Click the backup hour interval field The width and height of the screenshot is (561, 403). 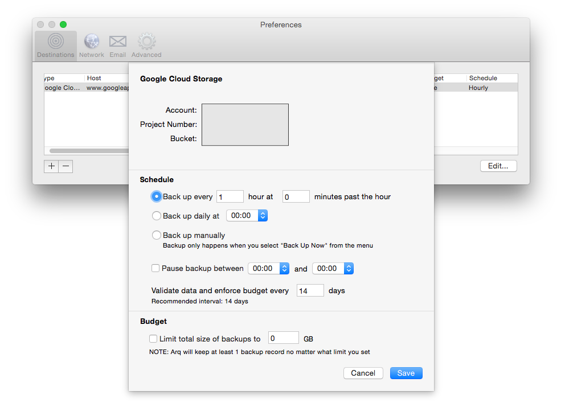tap(230, 197)
